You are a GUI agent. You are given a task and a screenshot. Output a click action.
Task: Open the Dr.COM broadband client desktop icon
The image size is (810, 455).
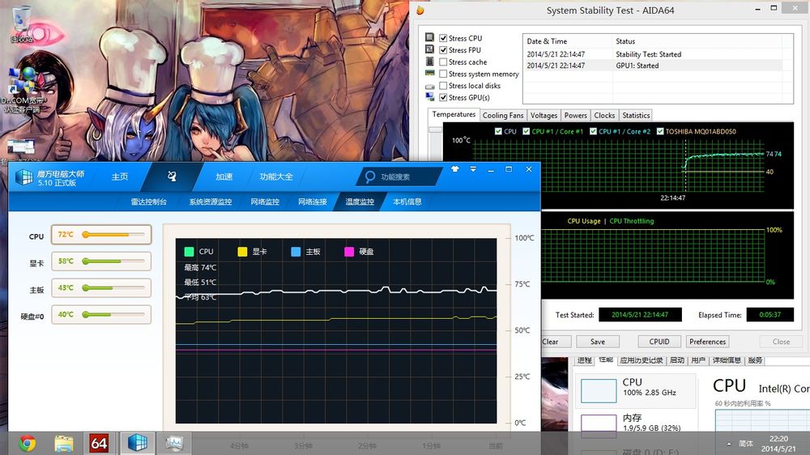click(23, 91)
